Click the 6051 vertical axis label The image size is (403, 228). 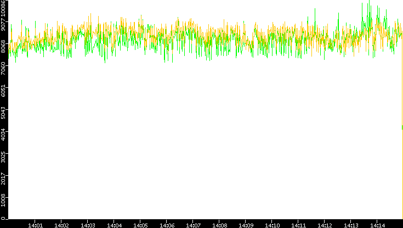(x=3, y=91)
